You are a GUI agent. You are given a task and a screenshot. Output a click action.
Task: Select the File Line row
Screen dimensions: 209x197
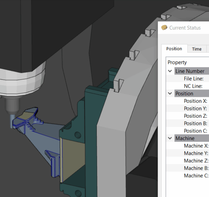193,79
